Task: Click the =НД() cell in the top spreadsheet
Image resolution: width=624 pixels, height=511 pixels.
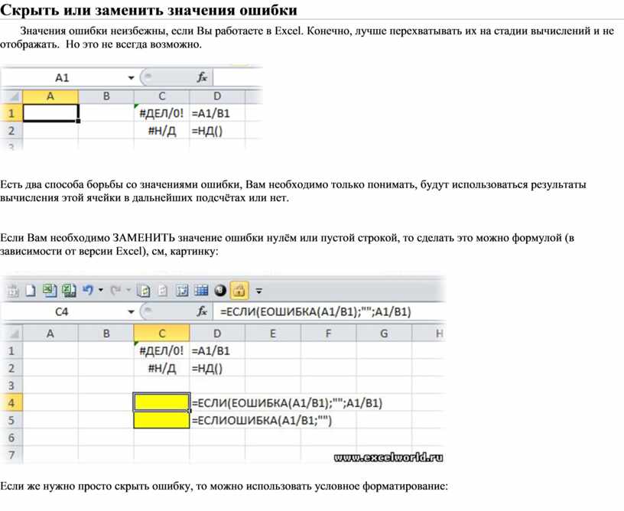Action: 217,131
